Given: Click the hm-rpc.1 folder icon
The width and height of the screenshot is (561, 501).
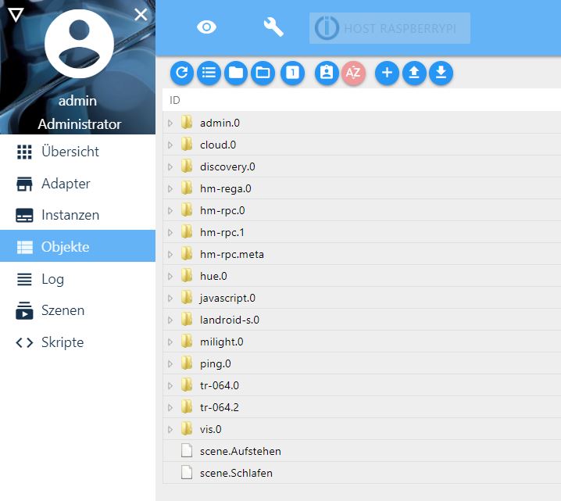Looking at the screenshot, I should coord(187,232).
